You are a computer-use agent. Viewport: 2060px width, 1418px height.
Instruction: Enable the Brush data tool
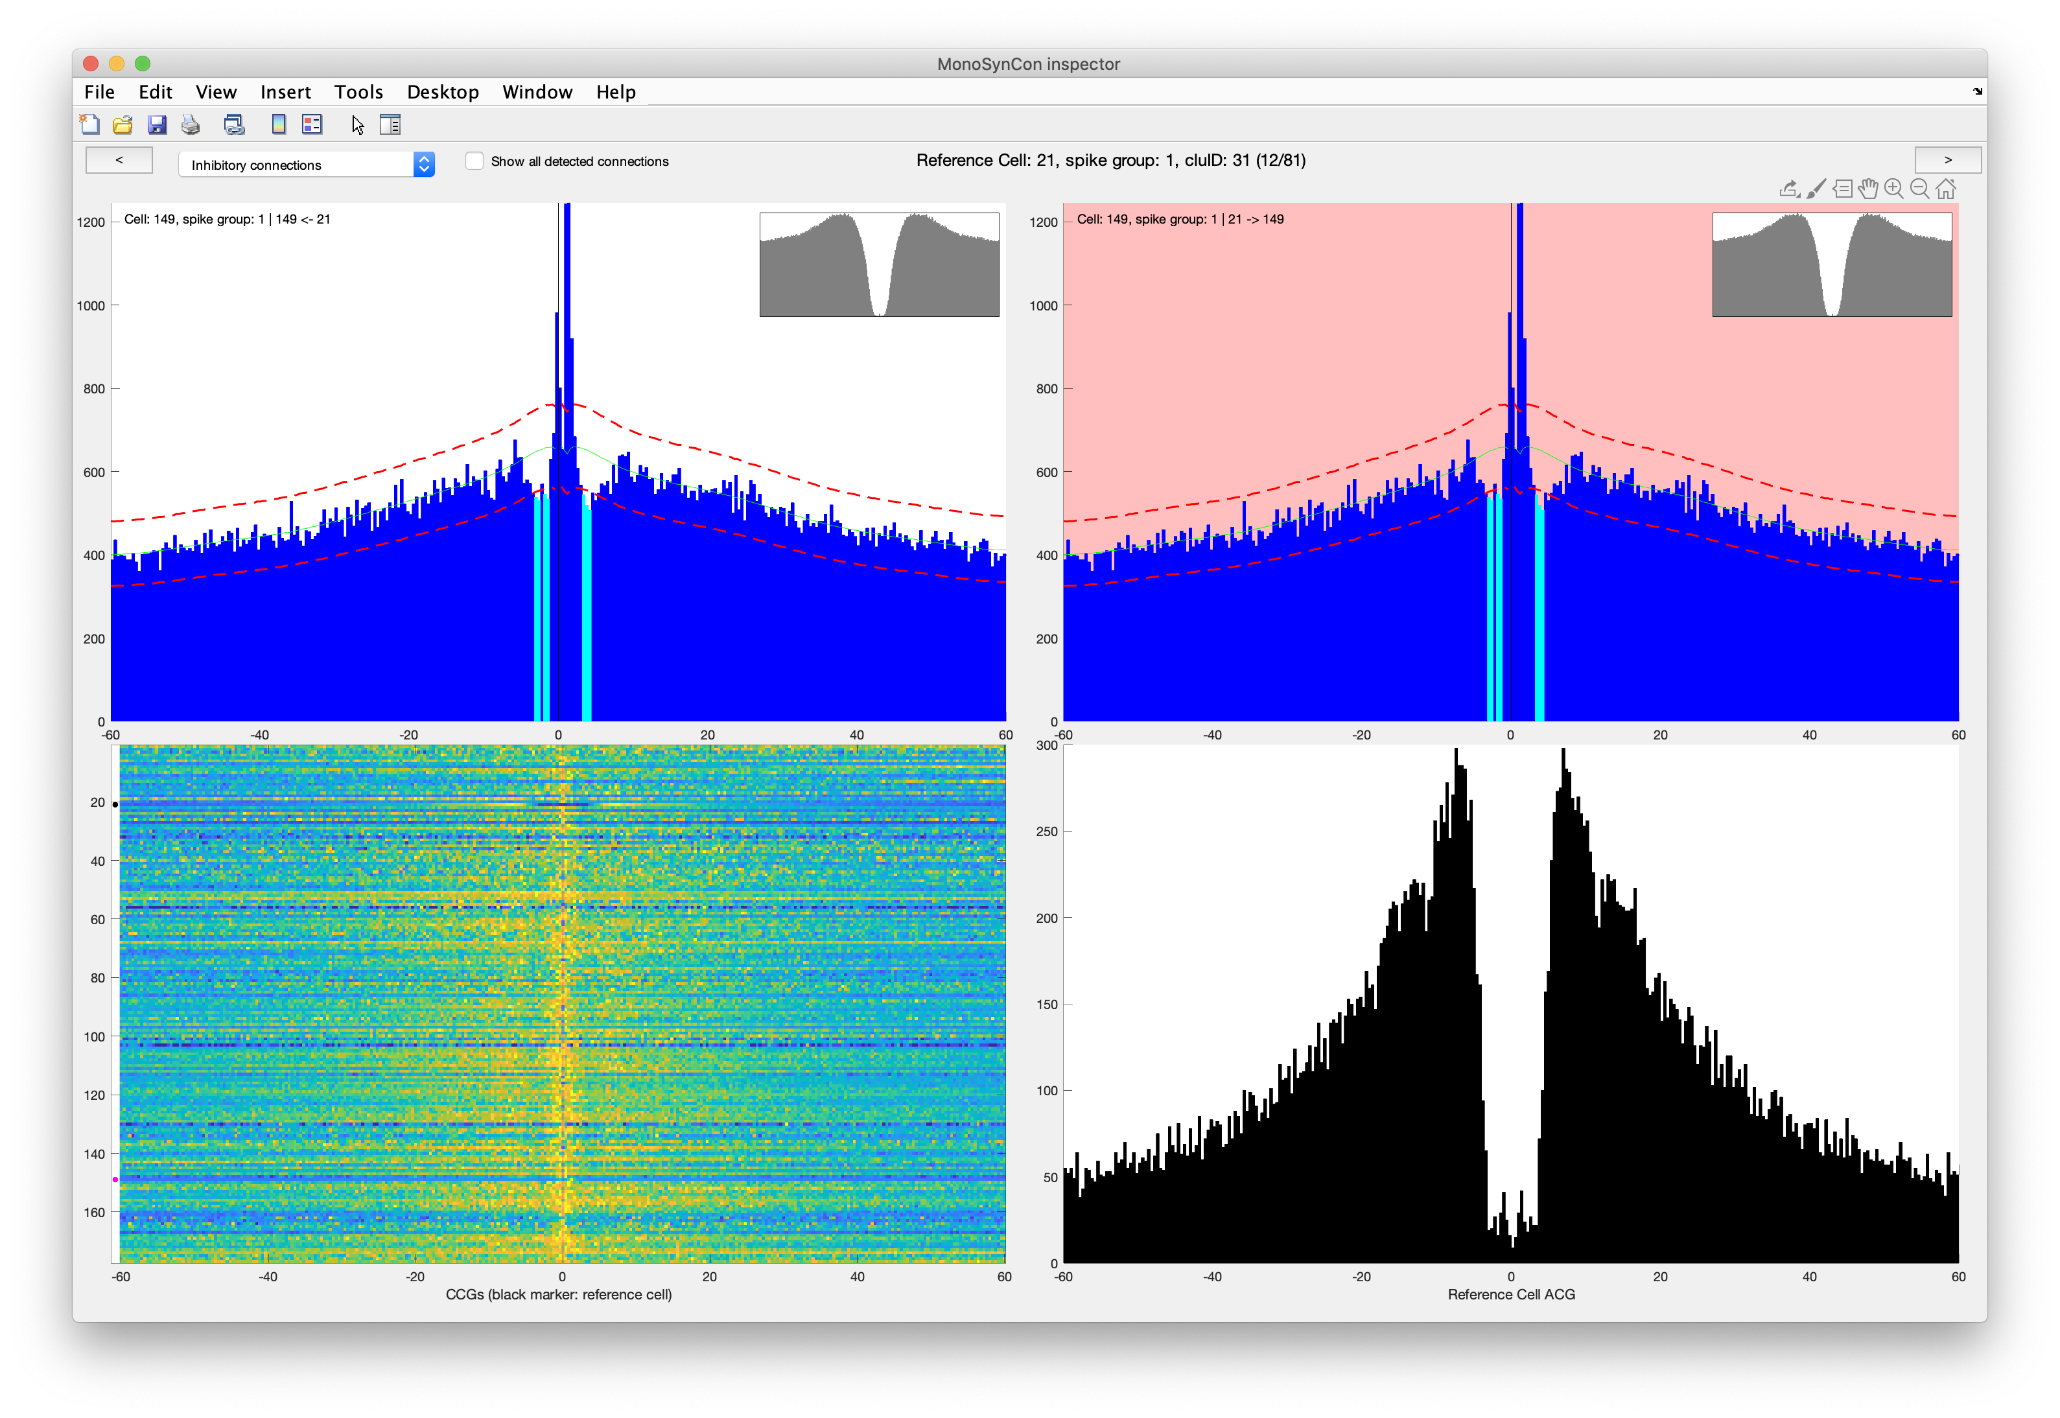point(1816,189)
